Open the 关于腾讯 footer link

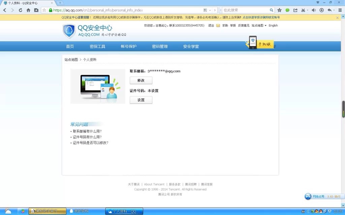coord(134,184)
